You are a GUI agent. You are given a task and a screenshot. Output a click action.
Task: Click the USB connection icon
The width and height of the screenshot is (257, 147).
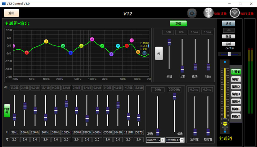[x=208, y=13]
